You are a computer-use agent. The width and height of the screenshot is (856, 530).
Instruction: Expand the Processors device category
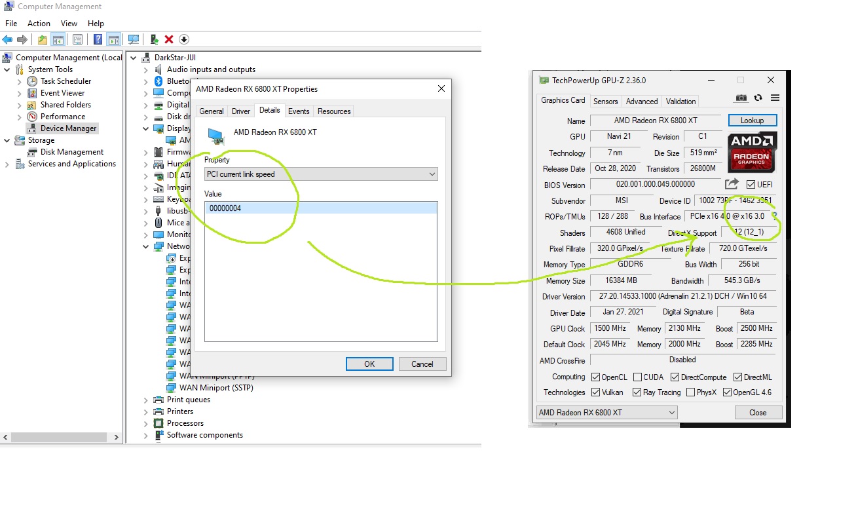[x=145, y=423]
